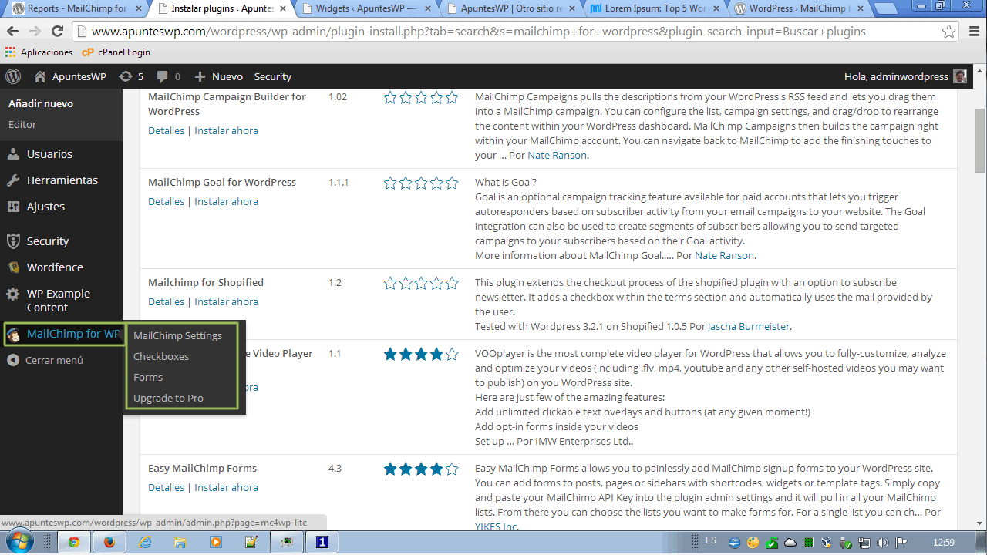Viewport: 987px width, 555px height.
Task: Switch to WordPress › MailChimp tab
Action: click(797, 9)
